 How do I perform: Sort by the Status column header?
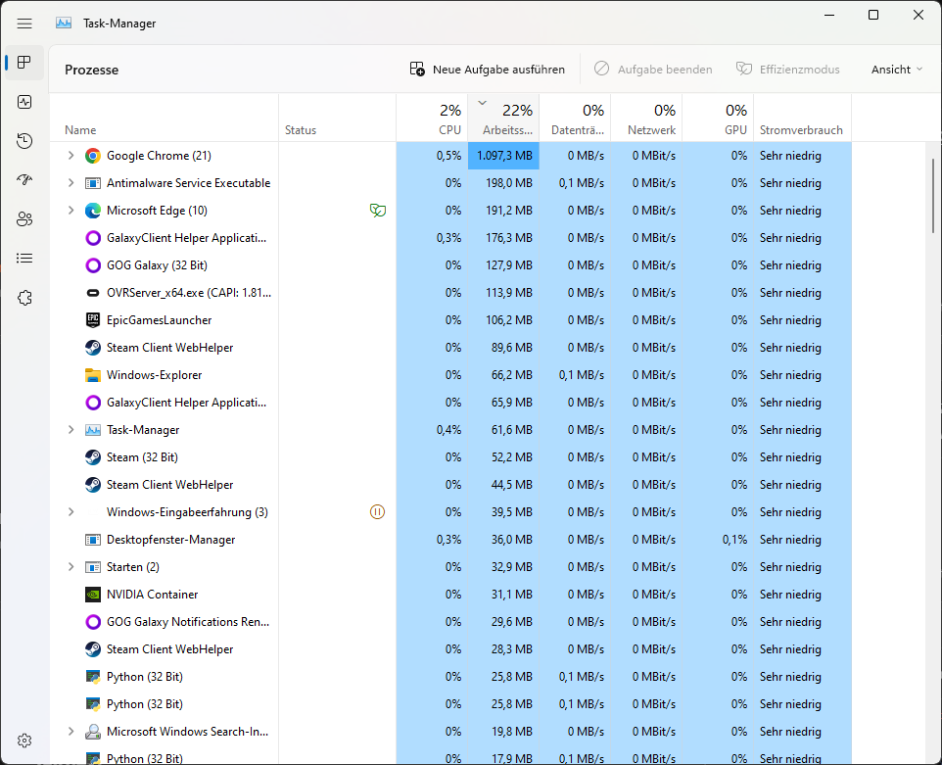(x=337, y=118)
